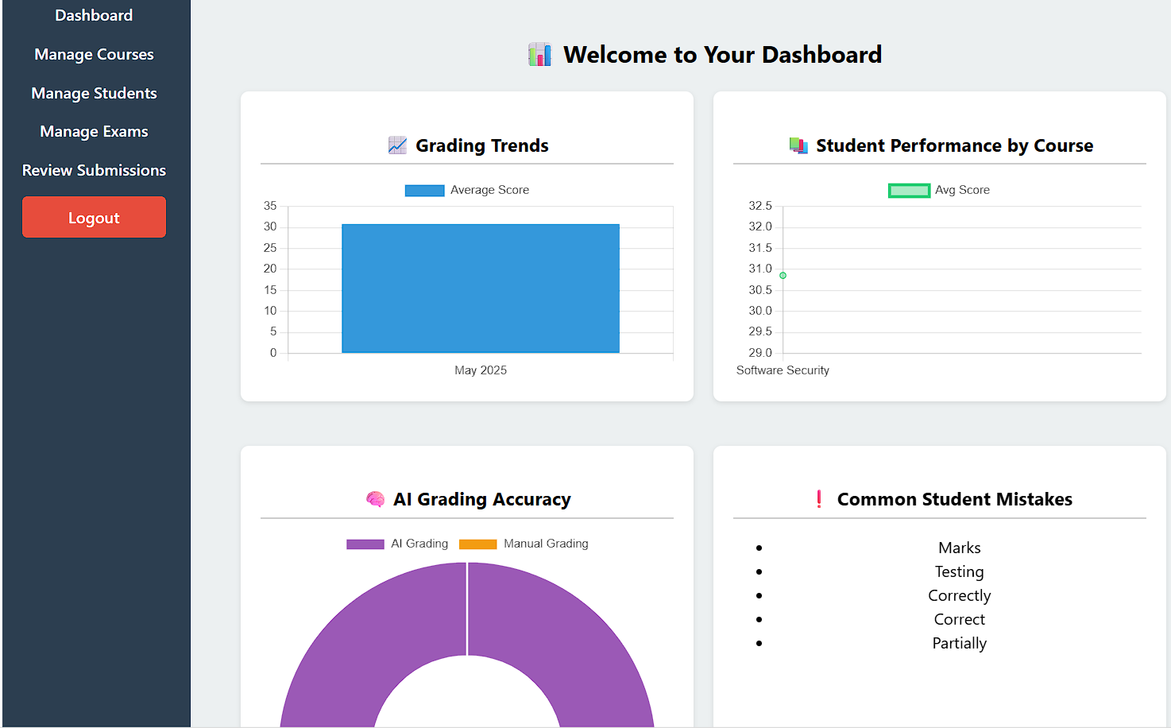Click the purple AI Grading legend swatch

(364, 544)
